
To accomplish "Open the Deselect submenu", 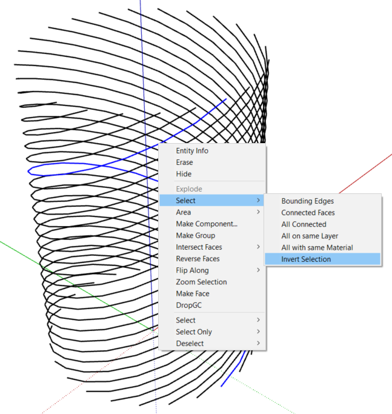I will (212, 343).
